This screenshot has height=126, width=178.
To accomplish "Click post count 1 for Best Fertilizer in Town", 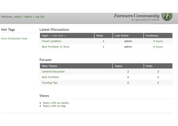I will click(x=103, y=47).
